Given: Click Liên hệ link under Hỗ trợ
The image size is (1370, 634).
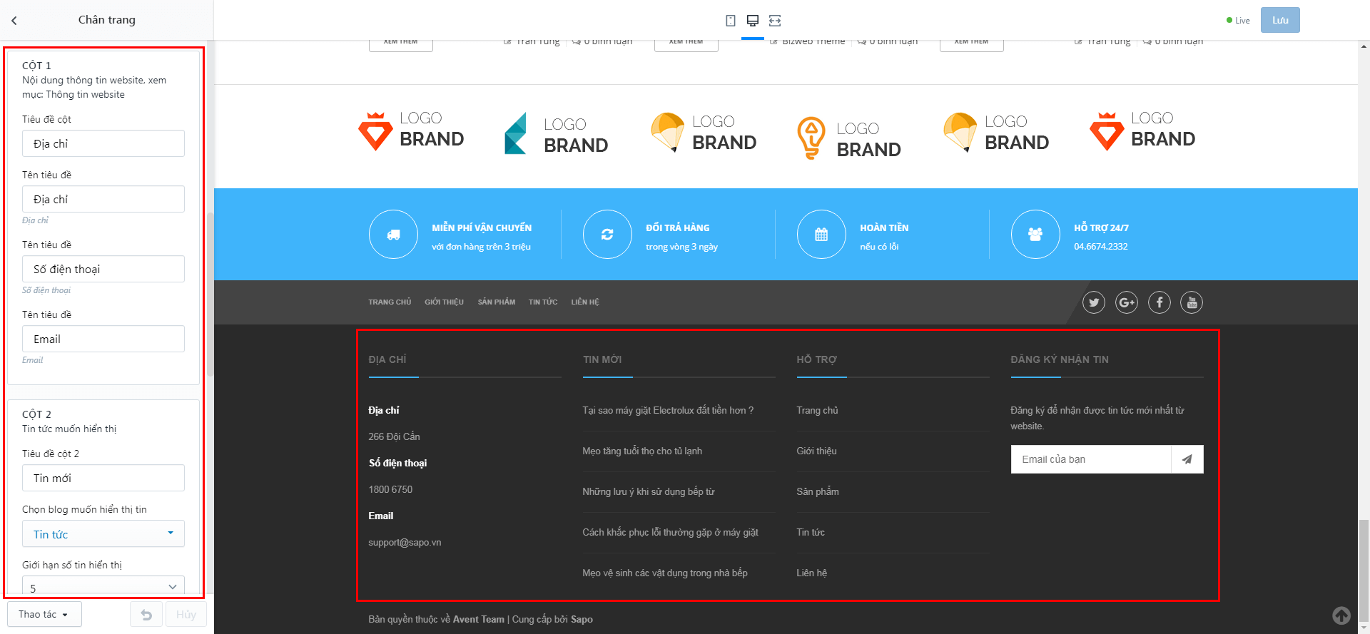Looking at the screenshot, I should (x=812, y=573).
